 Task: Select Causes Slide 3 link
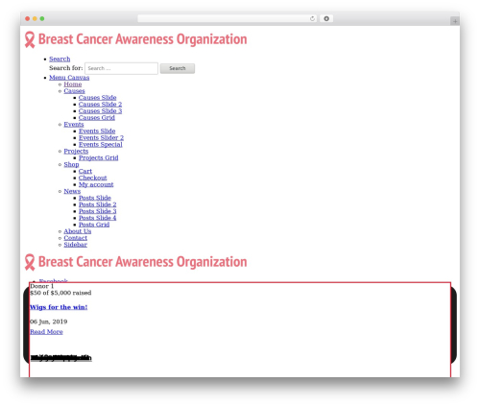(100, 111)
